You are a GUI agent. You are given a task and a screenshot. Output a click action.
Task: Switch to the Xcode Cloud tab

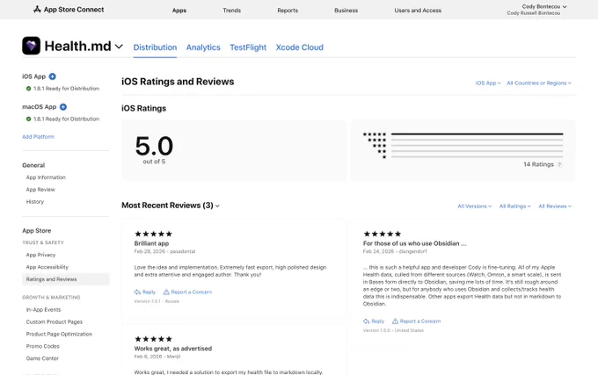coord(299,47)
